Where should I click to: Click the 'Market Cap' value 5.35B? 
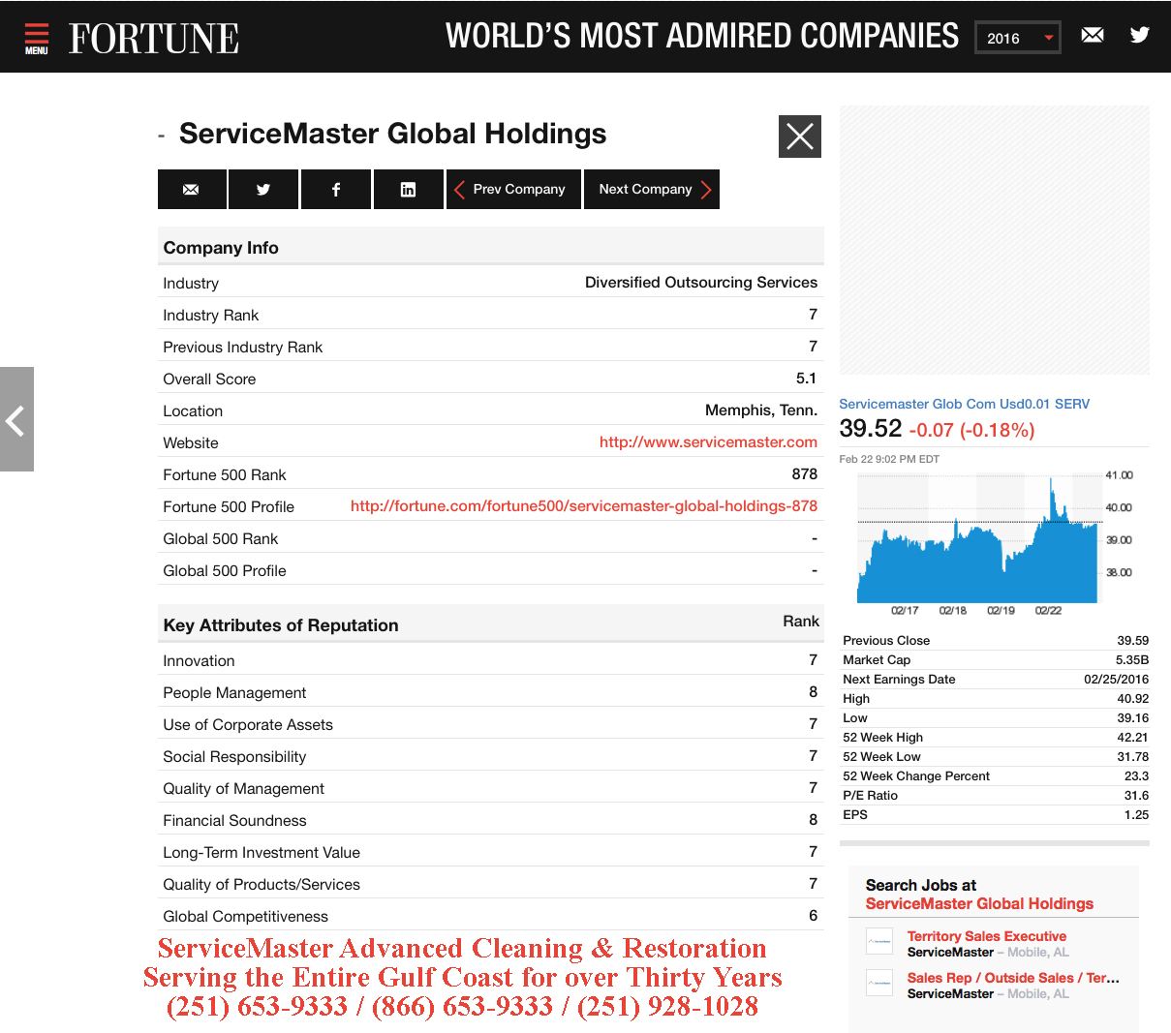pyautogui.click(x=1132, y=659)
